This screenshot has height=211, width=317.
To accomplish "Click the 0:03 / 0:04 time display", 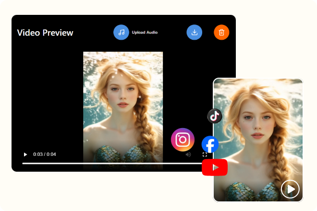I will pyautogui.click(x=45, y=154).
